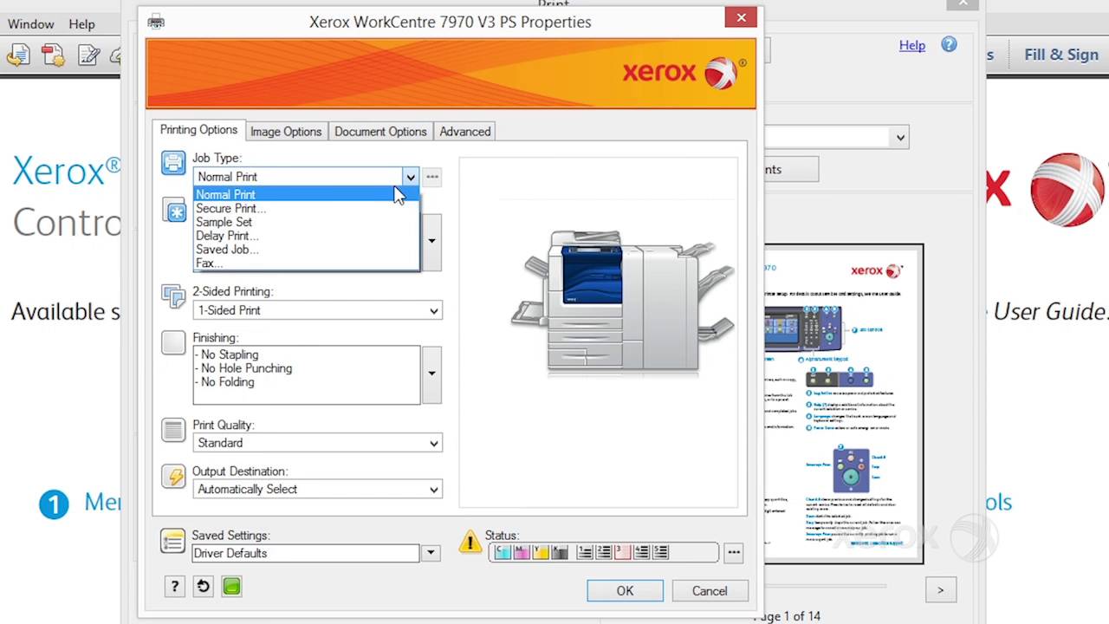Open the Document Options tab
The image size is (1109, 624).
tap(380, 132)
